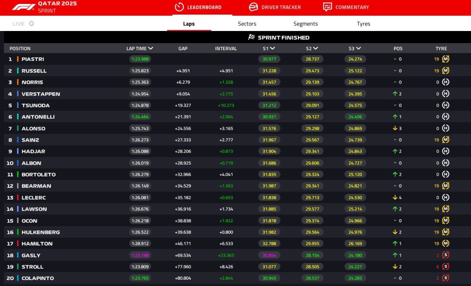Expand the Lap Time column dropdown
The width and height of the screenshot is (471, 286).
coord(151,49)
